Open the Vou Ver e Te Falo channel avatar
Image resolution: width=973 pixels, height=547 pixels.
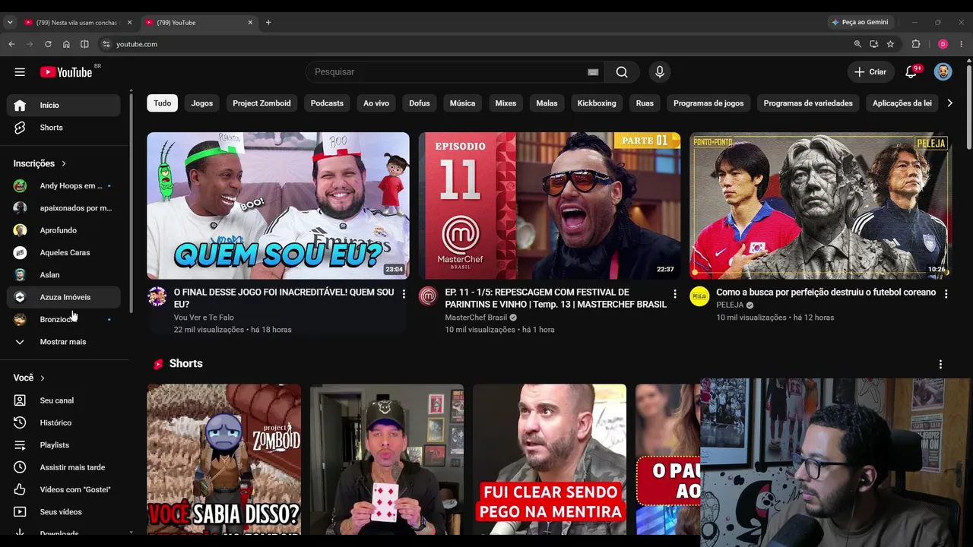tap(157, 296)
